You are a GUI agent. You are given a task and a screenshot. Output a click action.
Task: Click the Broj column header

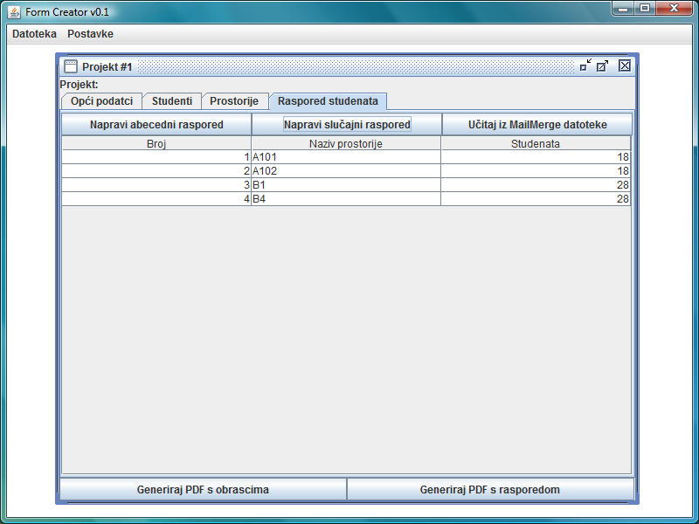tap(156, 144)
